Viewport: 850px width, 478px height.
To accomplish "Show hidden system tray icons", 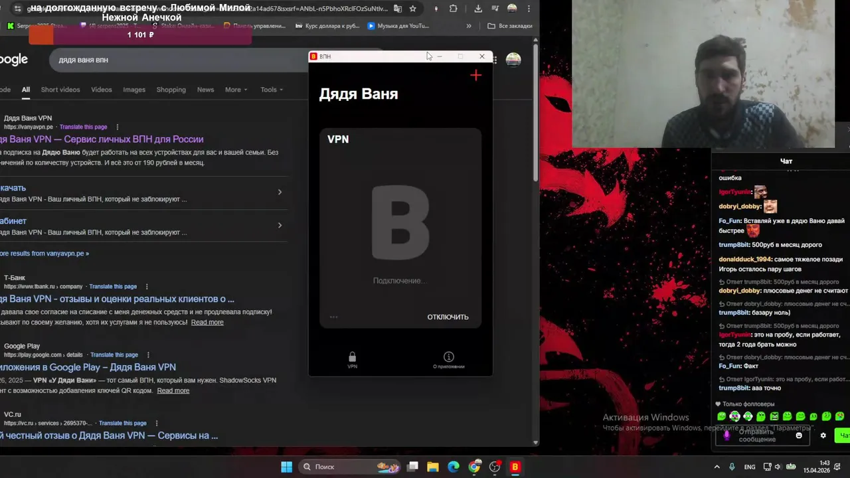I will coord(717,467).
